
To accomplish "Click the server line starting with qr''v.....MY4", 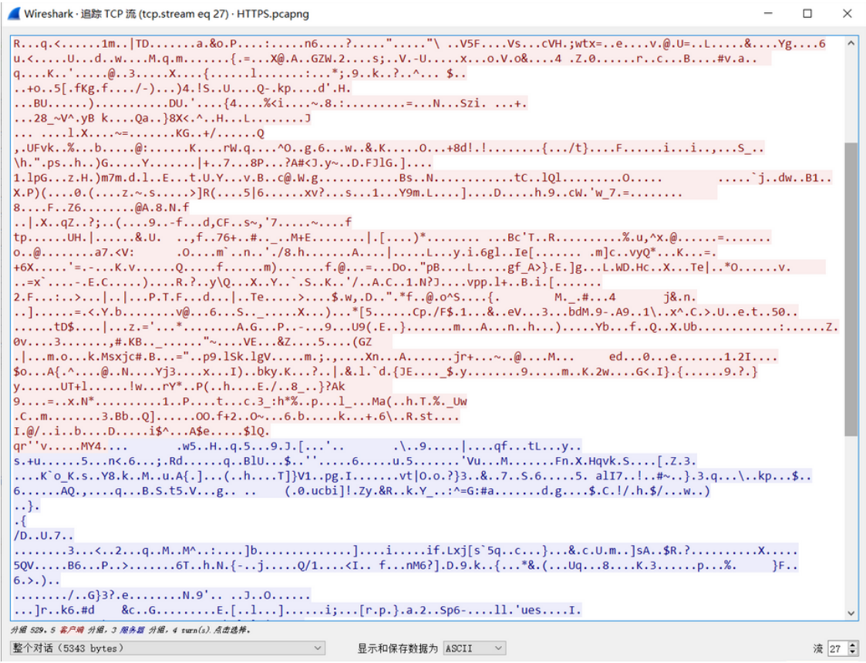I will tap(297, 446).
